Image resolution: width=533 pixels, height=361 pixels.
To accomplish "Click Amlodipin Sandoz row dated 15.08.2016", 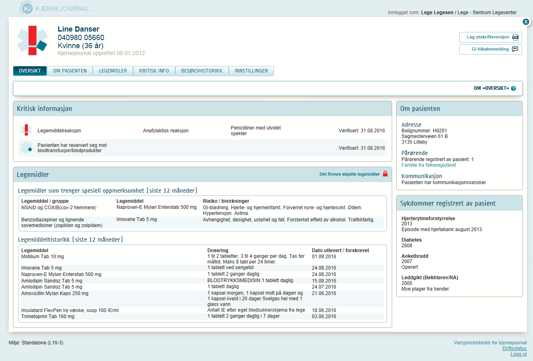I will coord(202,280).
